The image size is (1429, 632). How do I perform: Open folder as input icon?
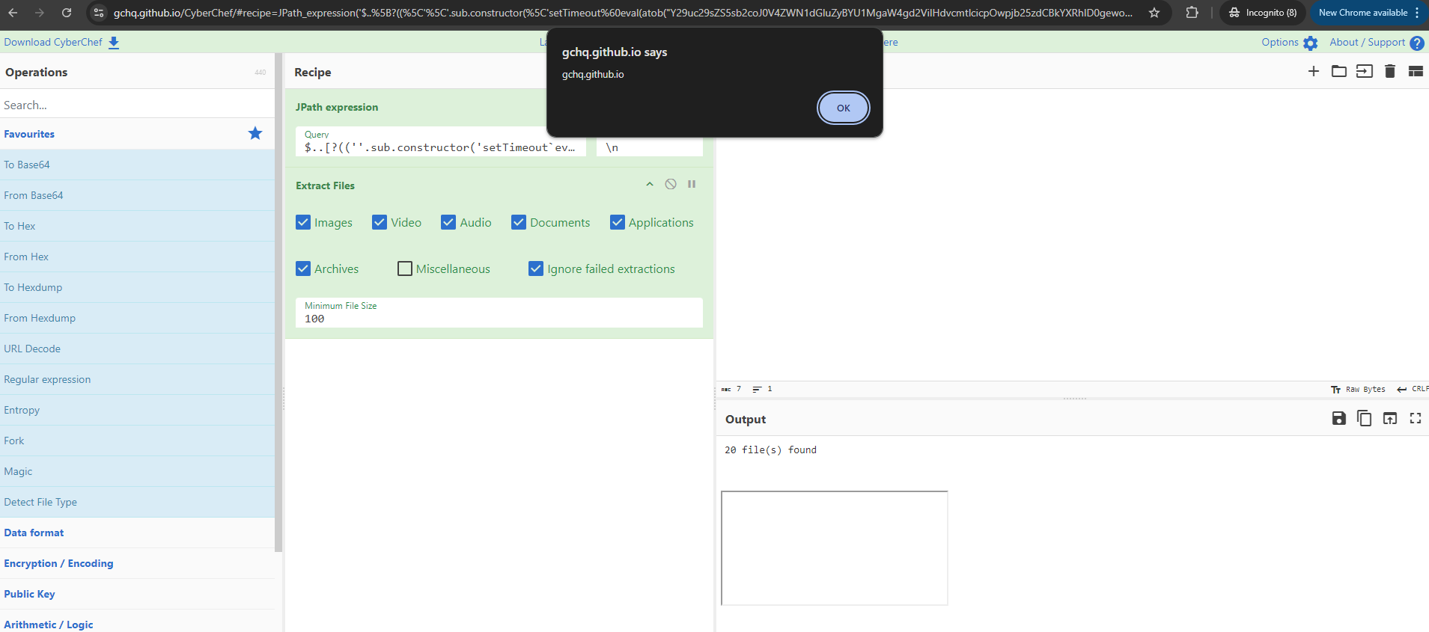(x=1339, y=71)
